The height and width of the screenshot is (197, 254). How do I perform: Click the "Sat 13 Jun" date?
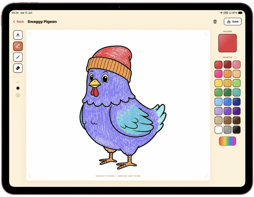coord(26,13)
